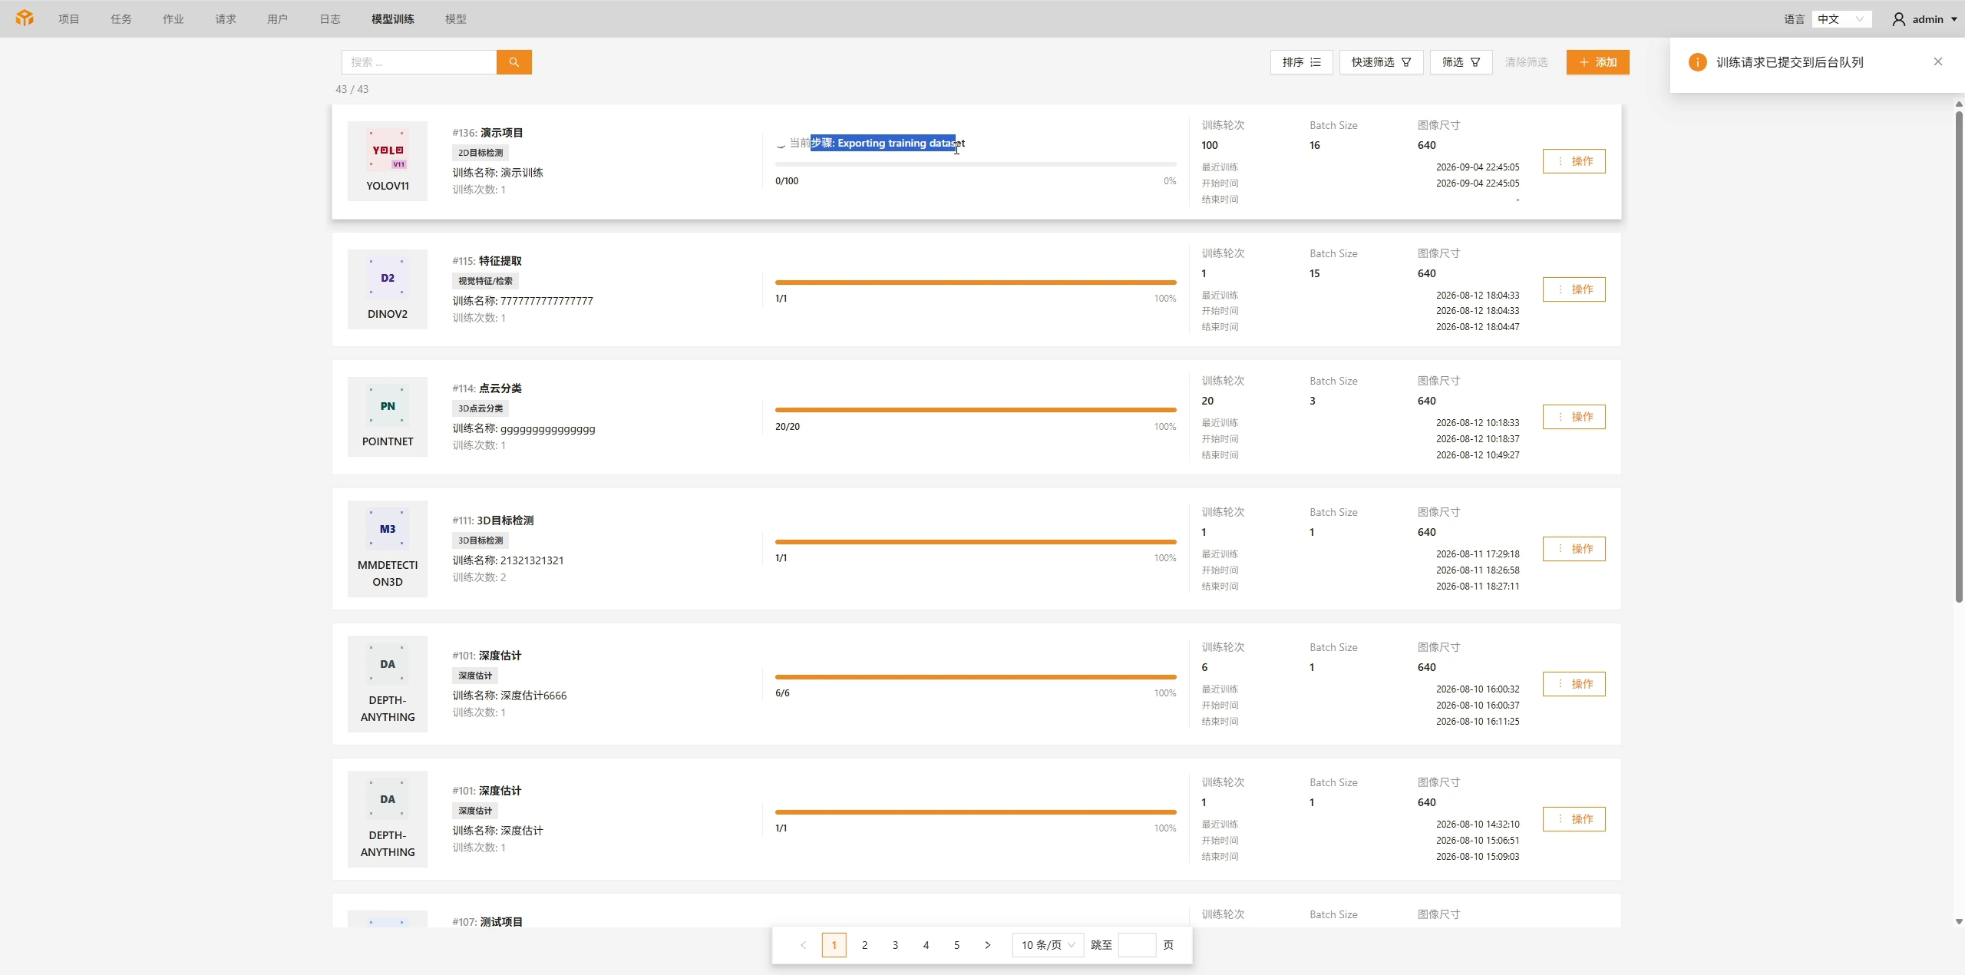Click the 添加 add button
Screen dimensions: 1965x975
tap(1598, 62)
